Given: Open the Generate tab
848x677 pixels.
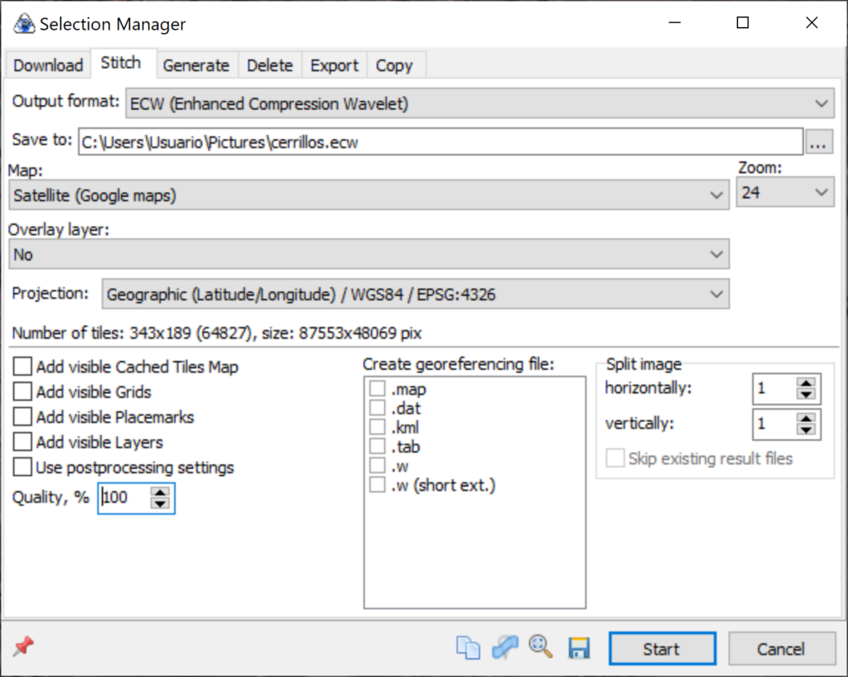Looking at the screenshot, I should click(196, 65).
